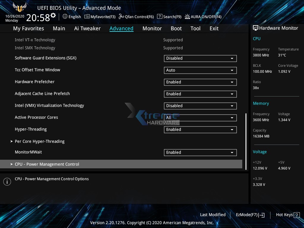Disable the Hardware Prefetcher
The height and width of the screenshot is (228, 304).
click(x=200, y=82)
